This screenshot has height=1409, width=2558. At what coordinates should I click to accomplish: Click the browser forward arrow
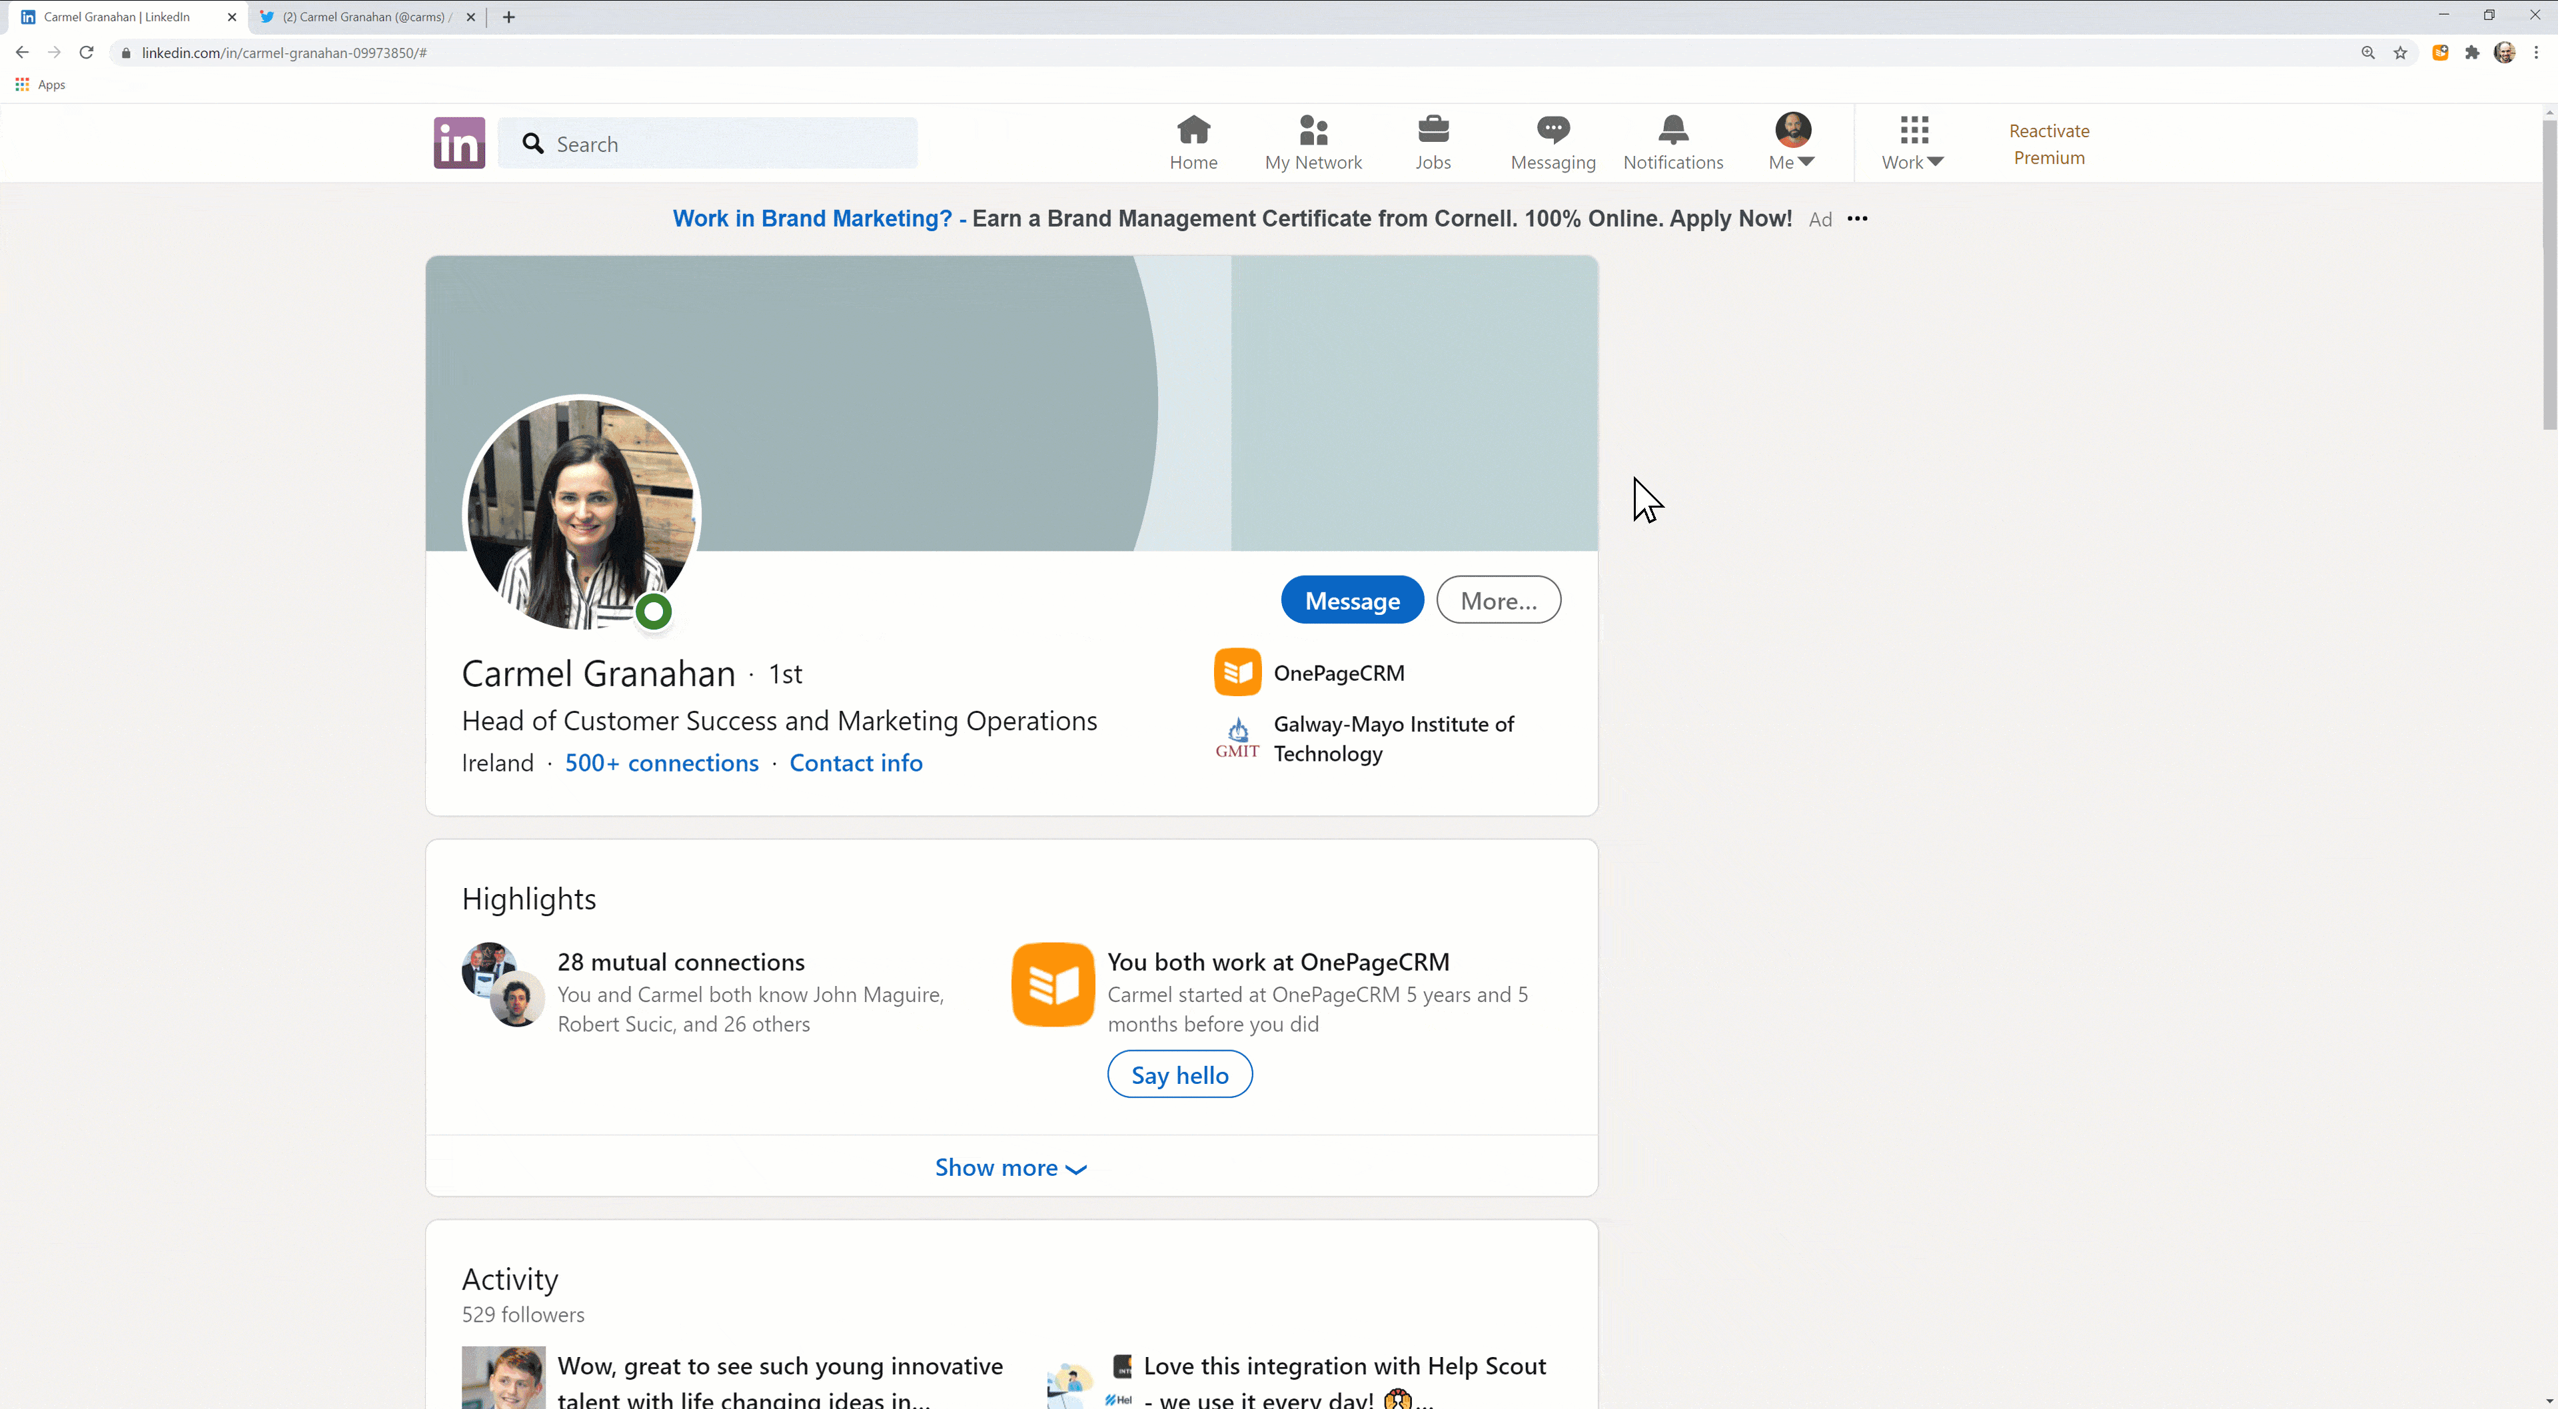pyautogui.click(x=55, y=53)
